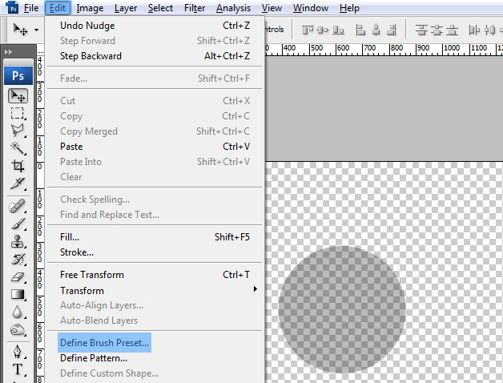Choose Undo Nudge from Edit menu
Screen dimensions: 503x383
coord(155,26)
